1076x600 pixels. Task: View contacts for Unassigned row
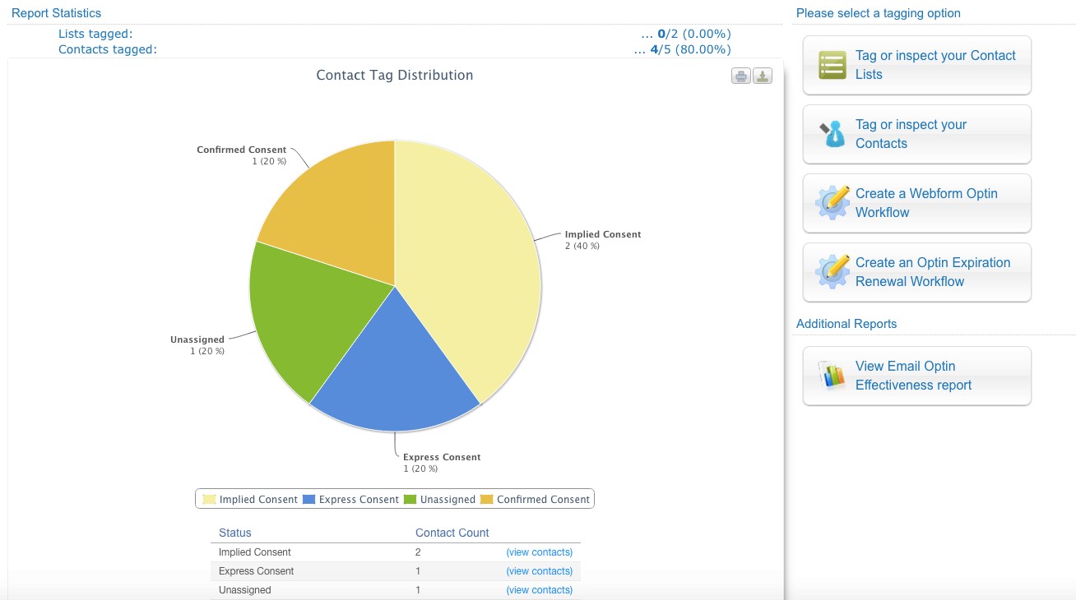click(x=540, y=590)
